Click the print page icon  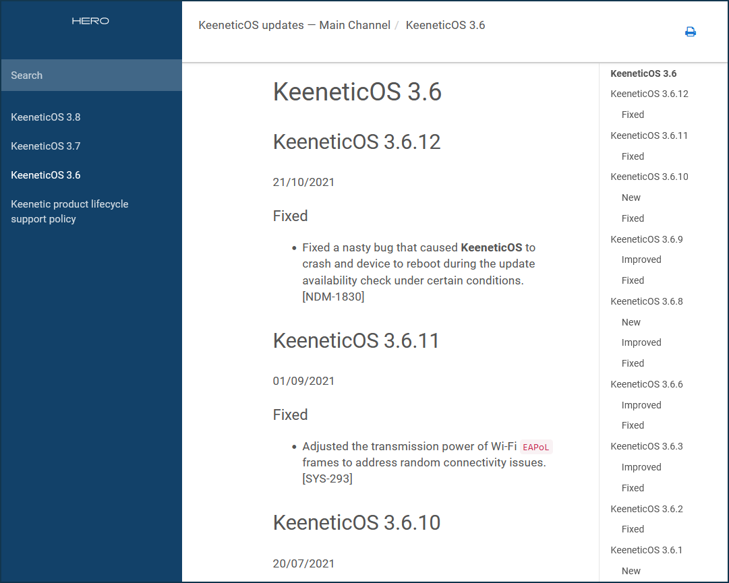(691, 32)
